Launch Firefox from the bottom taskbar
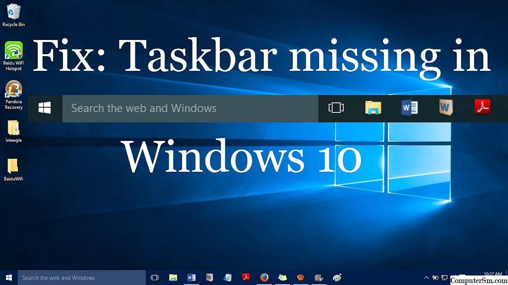Screen dimensions: 508x285 [264, 278]
